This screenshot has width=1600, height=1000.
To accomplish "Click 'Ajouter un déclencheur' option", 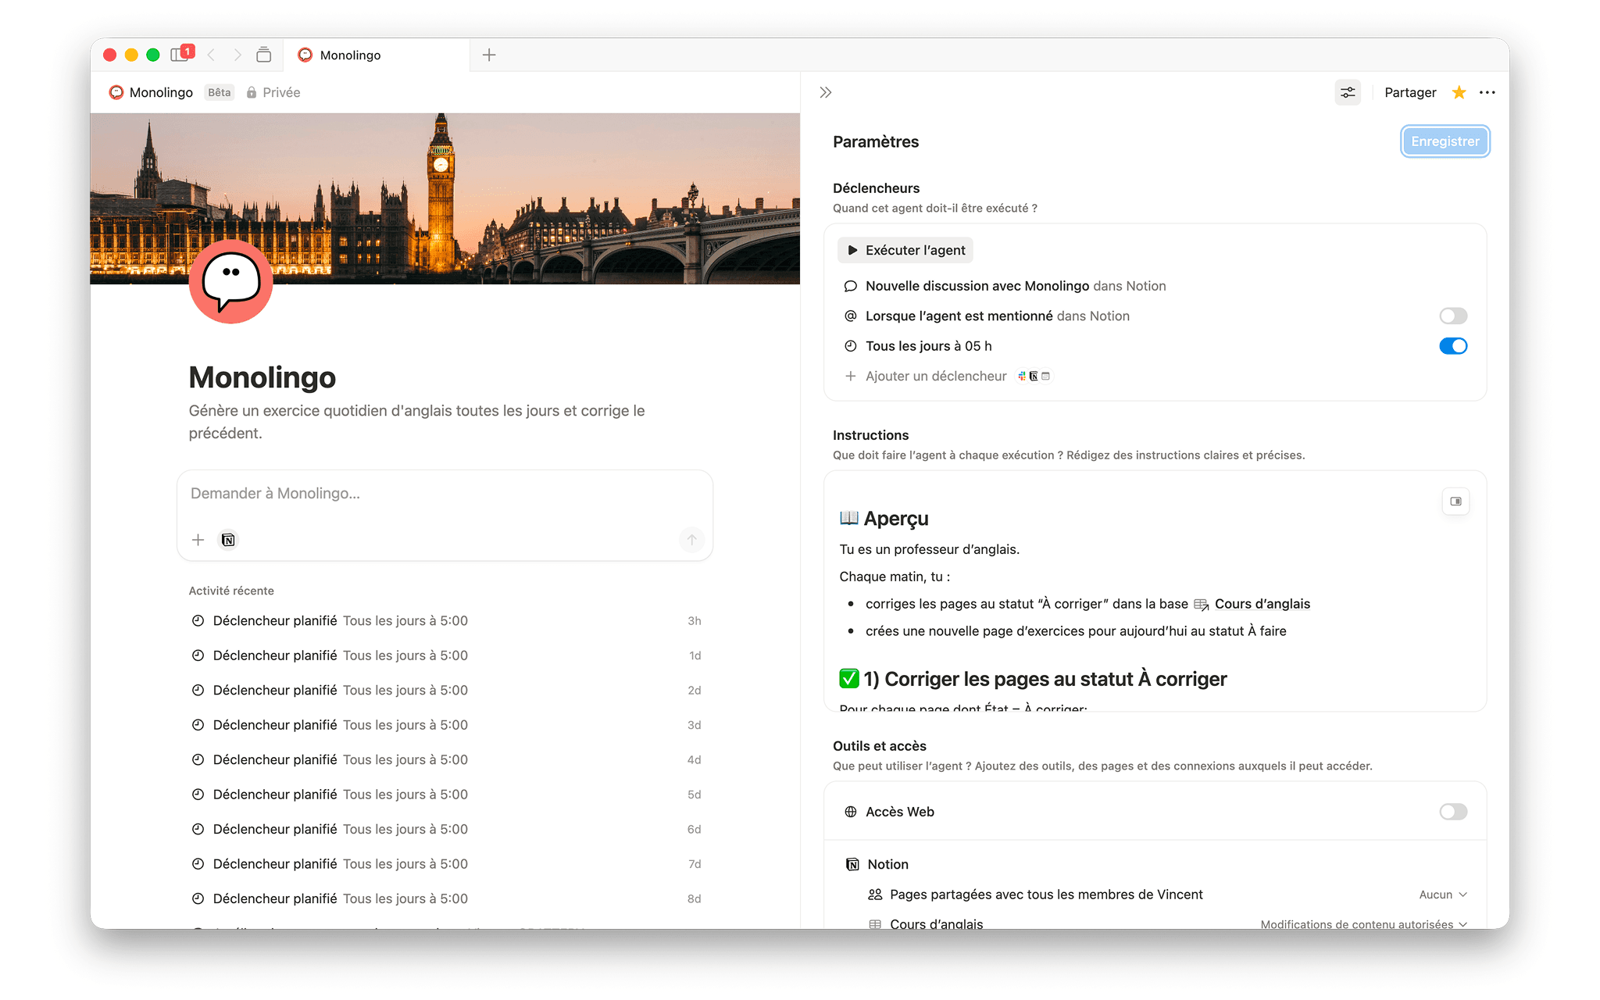I will 935,376.
